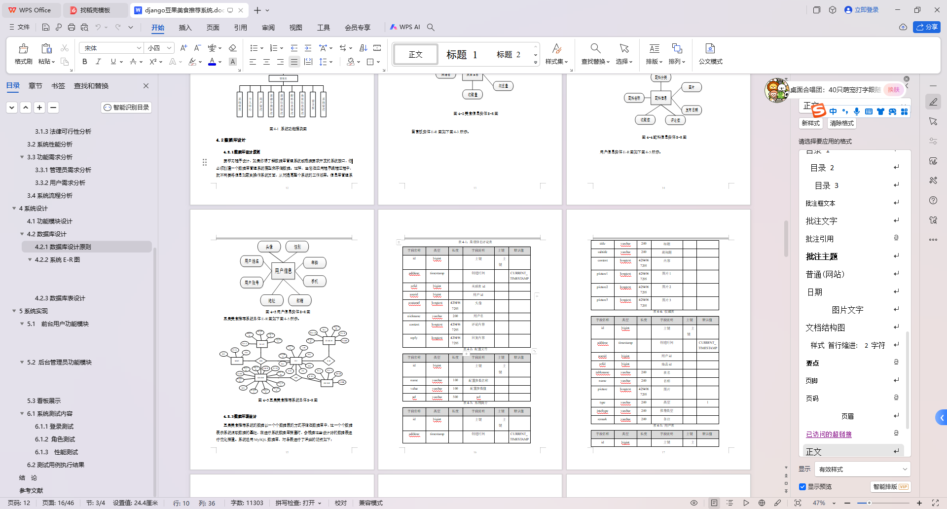Click the WPS AI toolbar button
The height and width of the screenshot is (509, 947).
[405, 27]
